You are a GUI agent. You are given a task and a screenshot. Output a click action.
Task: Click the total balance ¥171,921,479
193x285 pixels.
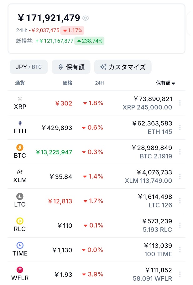click(49, 18)
